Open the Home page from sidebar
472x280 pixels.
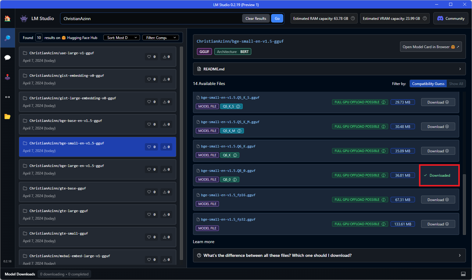coord(7,19)
